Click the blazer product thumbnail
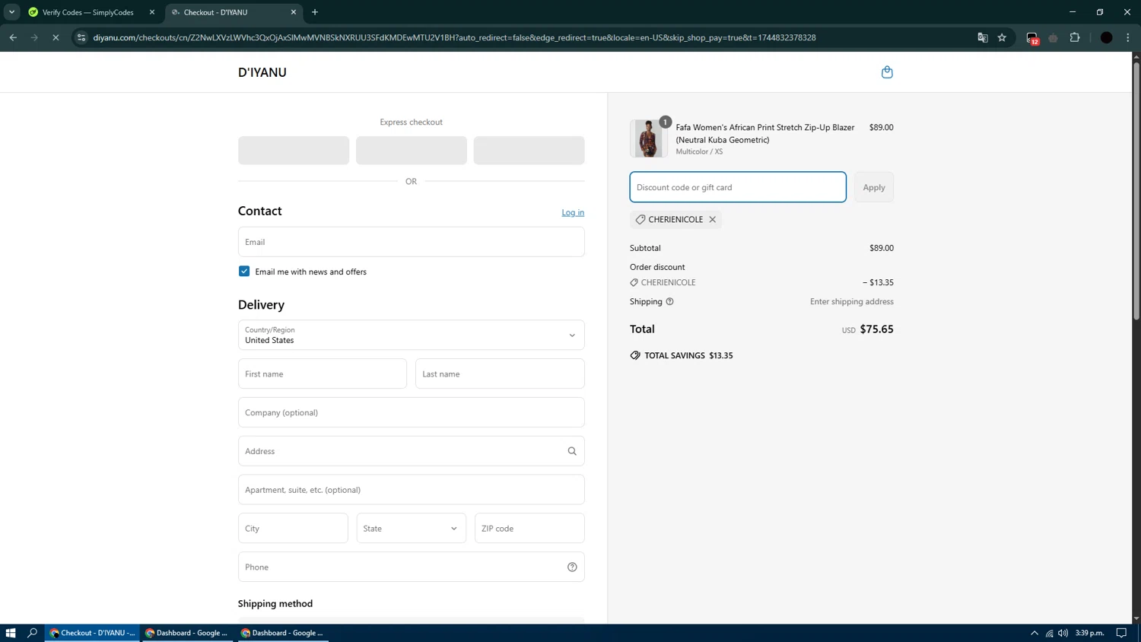The height and width of the screenshot is (642, 1141). 649,138
